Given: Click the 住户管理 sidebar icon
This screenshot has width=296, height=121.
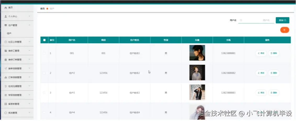Looking at the screenshot, I should click(6, 25).
